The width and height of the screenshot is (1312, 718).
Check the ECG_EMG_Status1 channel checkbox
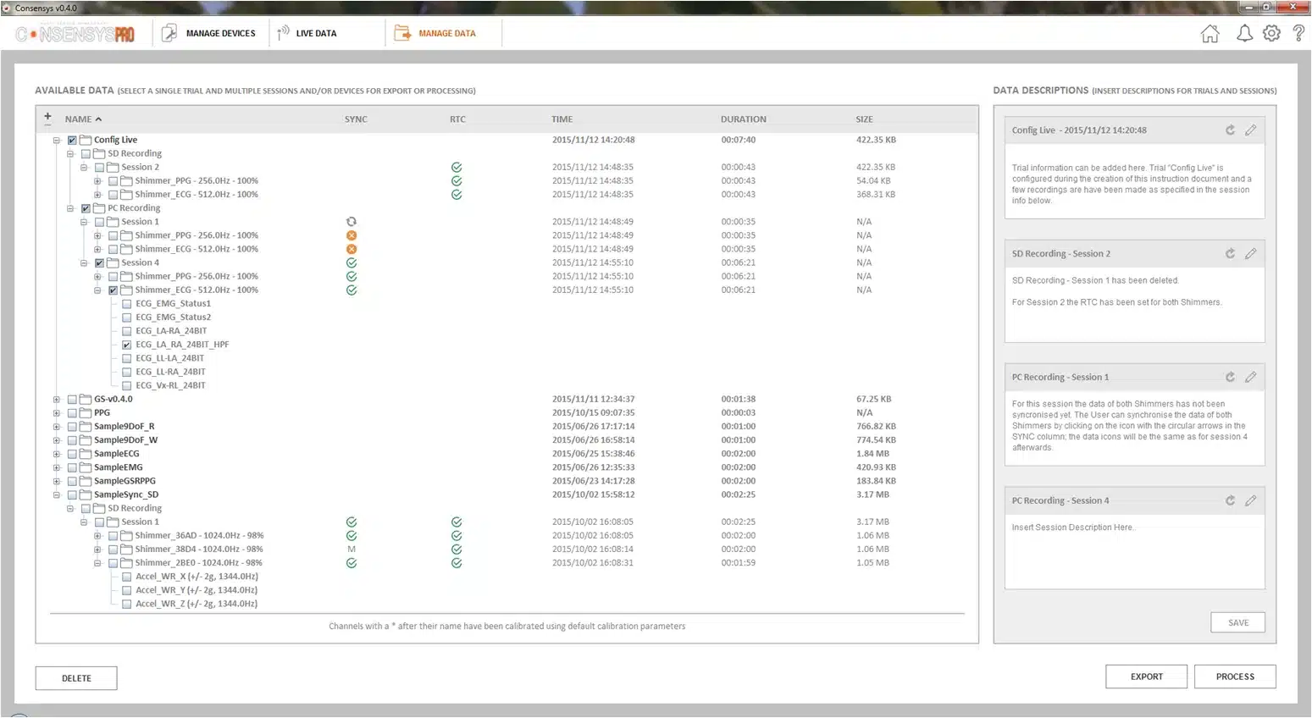point(127,304)
